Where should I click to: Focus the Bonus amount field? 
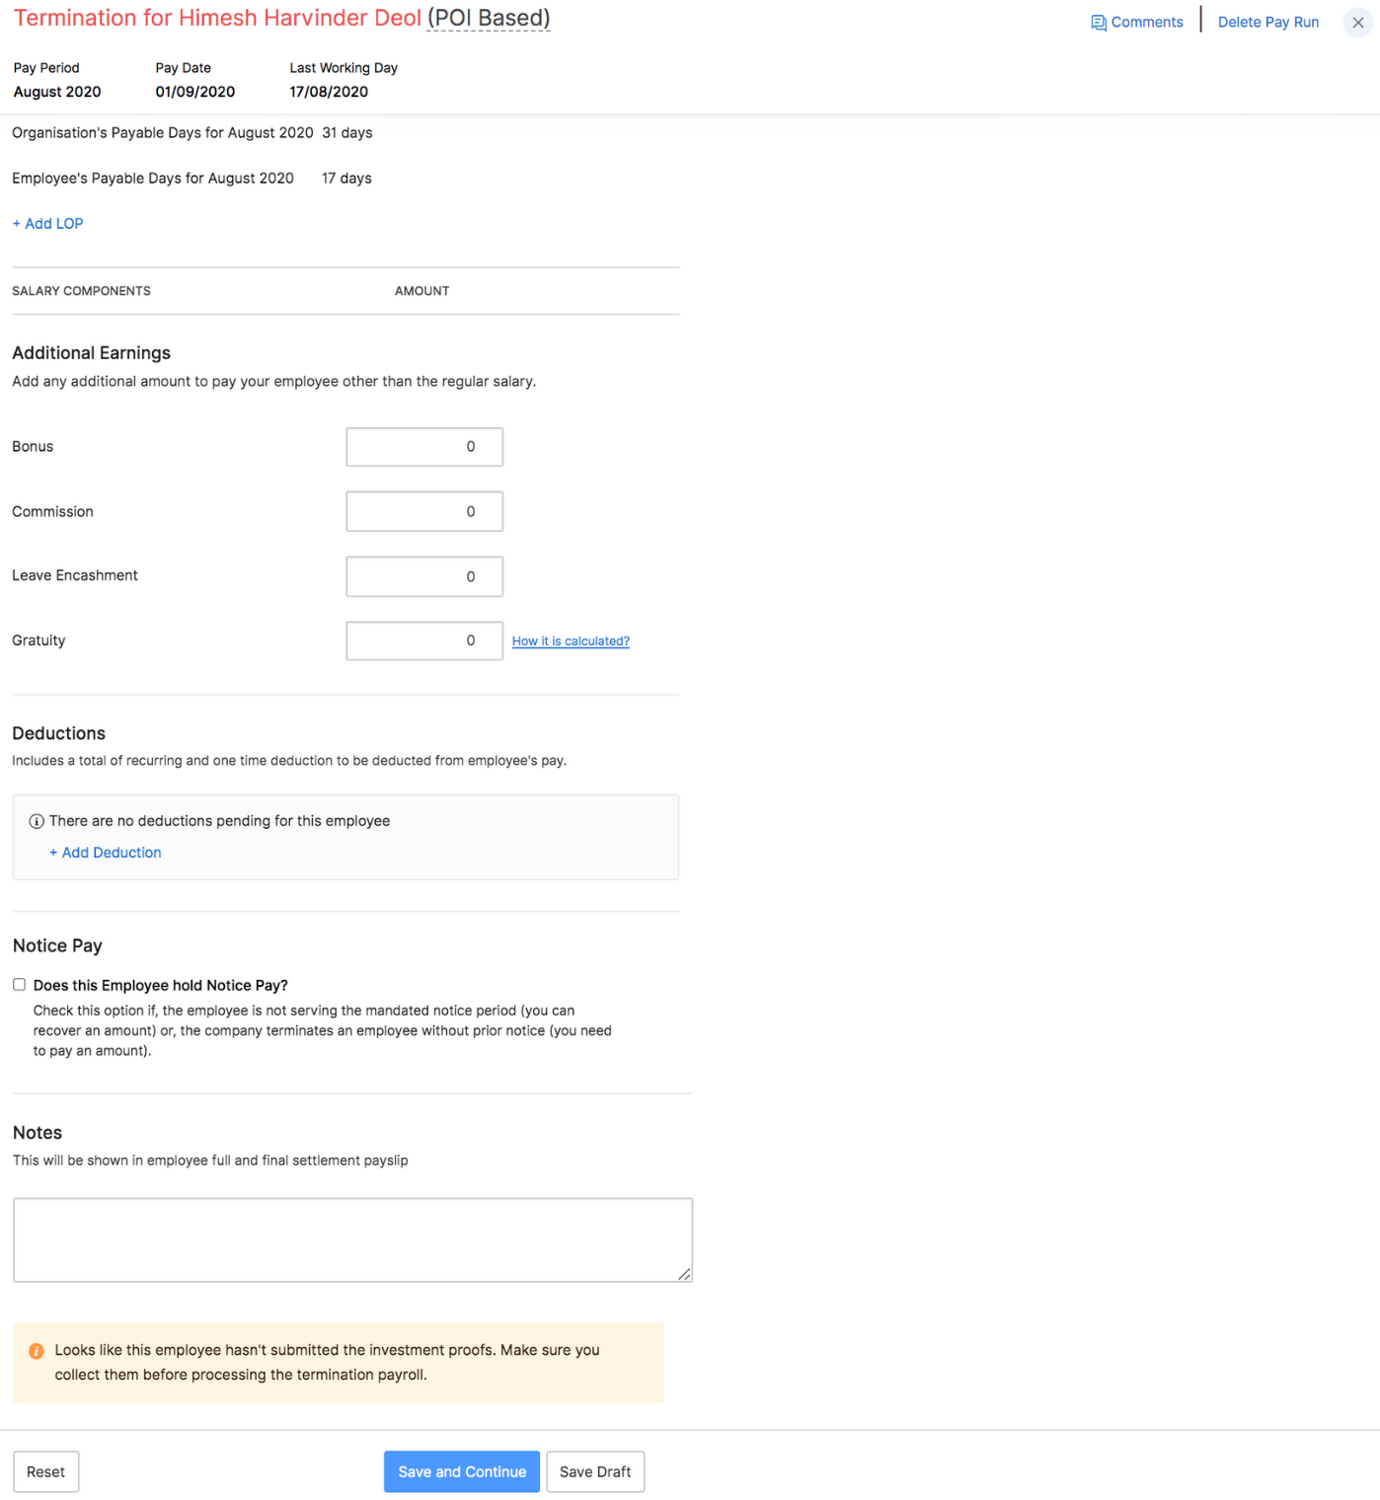pos(424,447)
